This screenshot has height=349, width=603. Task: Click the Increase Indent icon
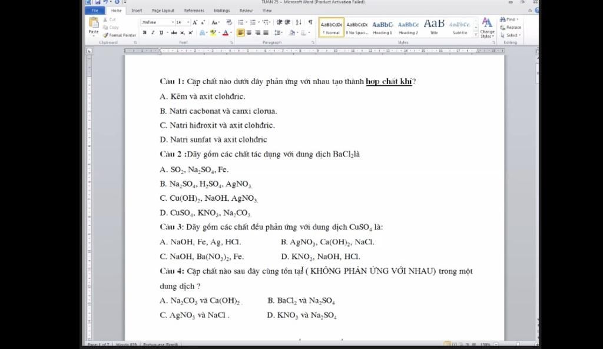(x=287, y=22)
